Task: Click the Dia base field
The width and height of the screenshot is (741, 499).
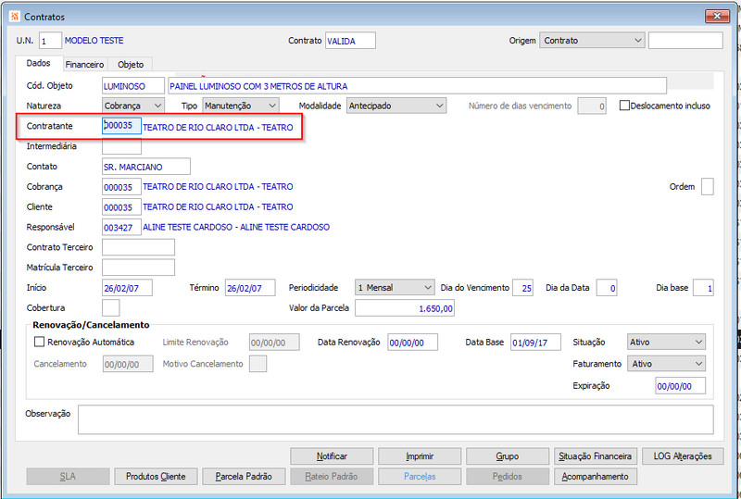Action: coord(703,288)
